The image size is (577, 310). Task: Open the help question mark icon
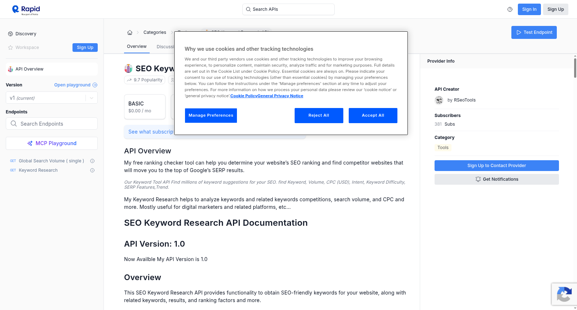[510, 9]
